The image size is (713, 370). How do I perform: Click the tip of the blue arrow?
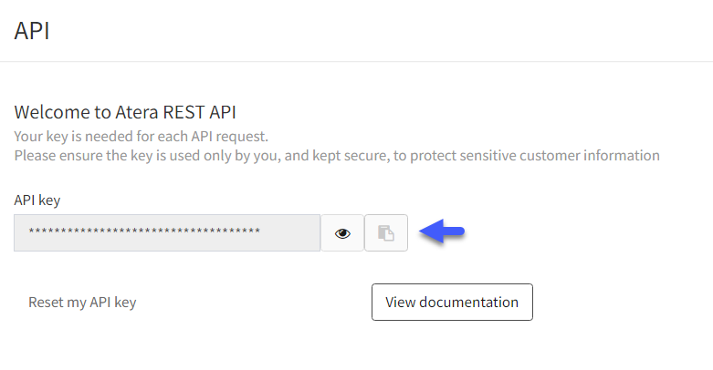tap(422, 231)
